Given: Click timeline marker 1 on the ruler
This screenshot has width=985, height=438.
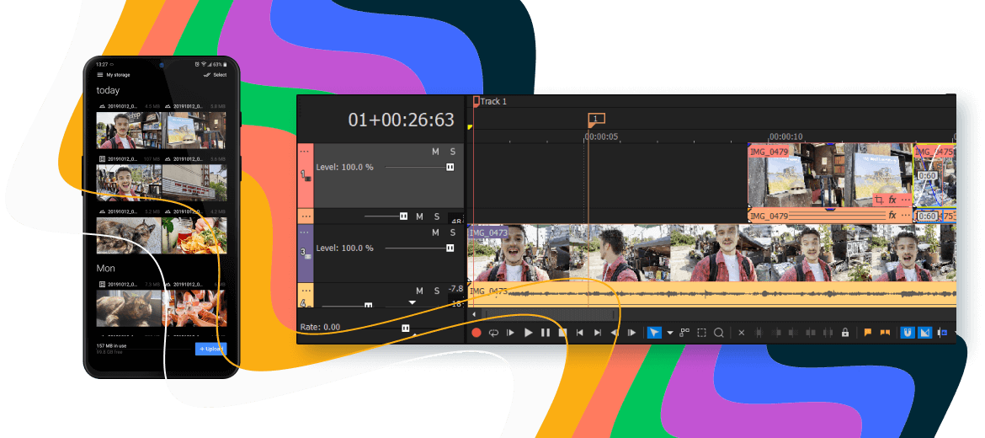Looking at the screenshot, I should (x=596, y=119).
